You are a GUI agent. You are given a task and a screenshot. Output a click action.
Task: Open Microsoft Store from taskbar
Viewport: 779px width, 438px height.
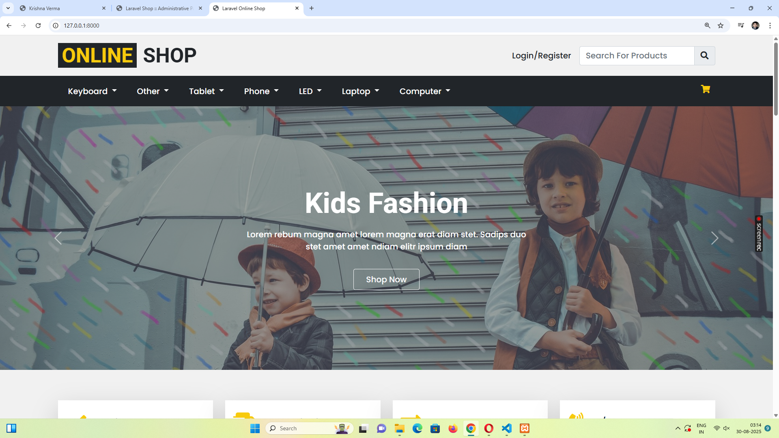(435, 428)
